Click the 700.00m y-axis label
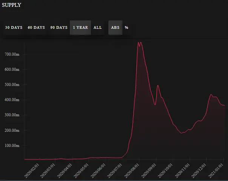This screenshot has height=181, width=228. point(12,54)
